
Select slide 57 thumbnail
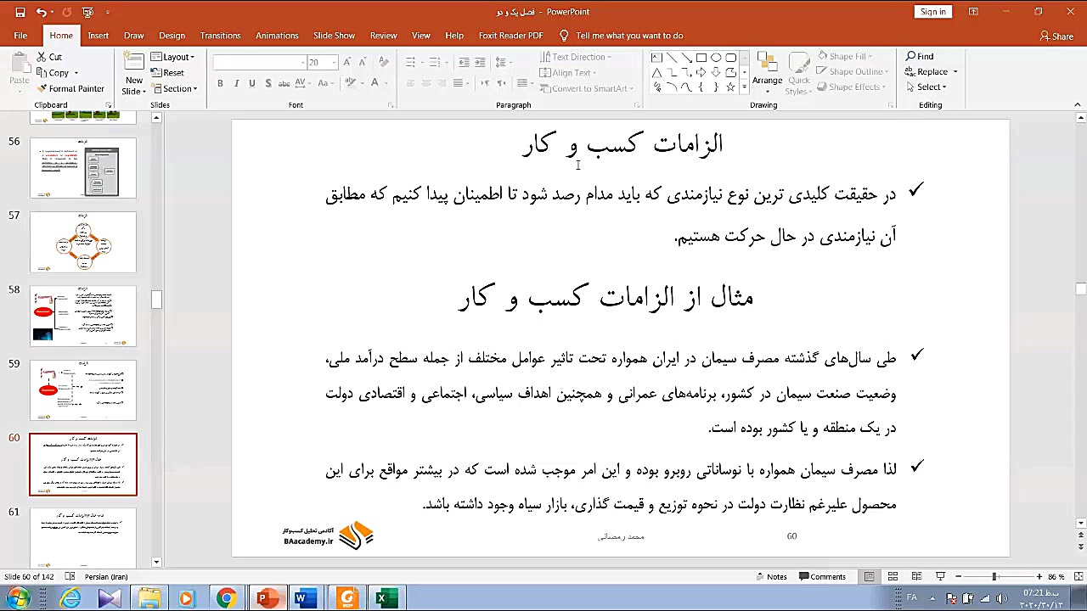click(83, 242)
